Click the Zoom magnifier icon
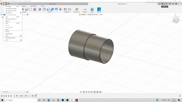Image resolution: width=182 pixels, height=102 pixels. click(x=91, y=92)
